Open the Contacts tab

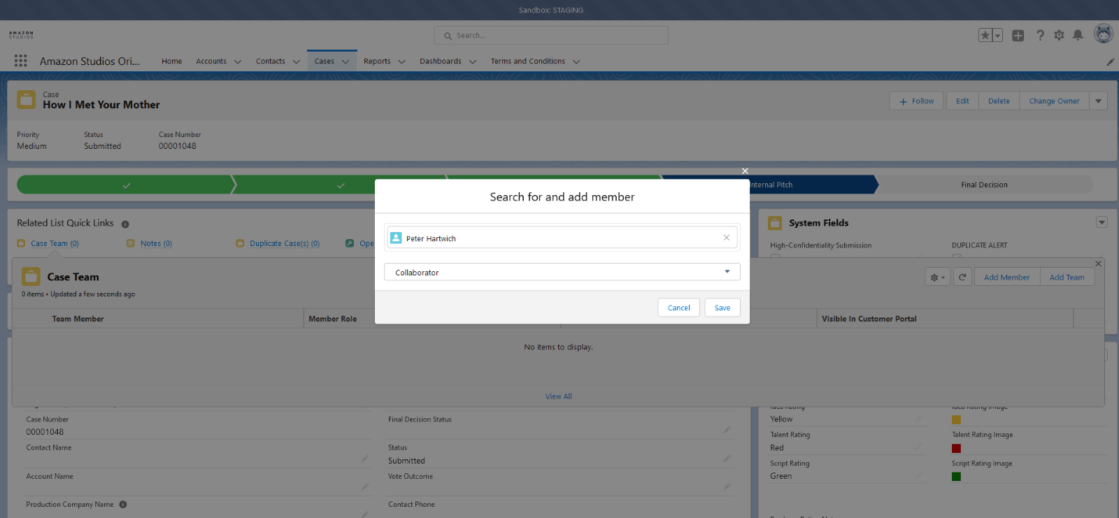[x=270, y=62]
